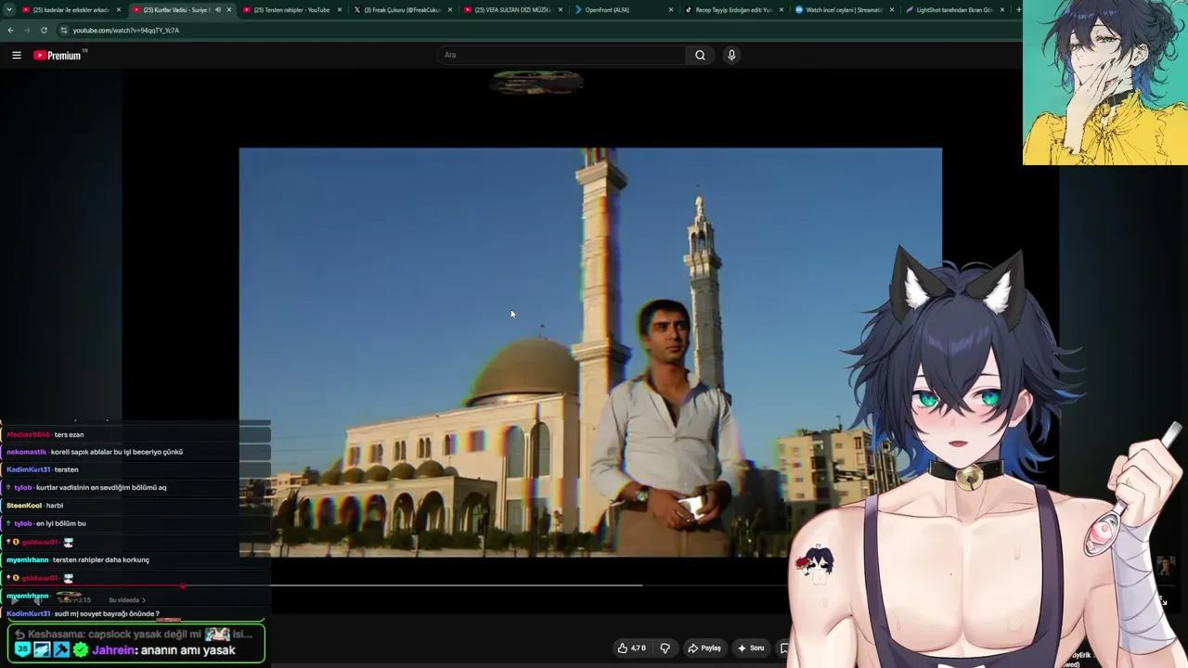Click chat username nekomastik
1188x668 pixels.
pyautogui.click(x=26, y=452)
